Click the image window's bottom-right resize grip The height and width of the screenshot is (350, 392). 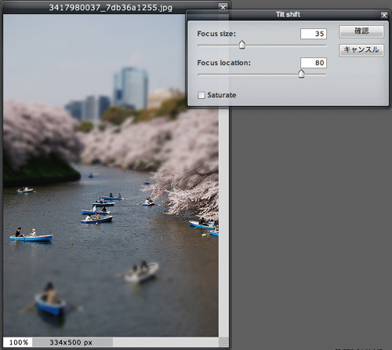click(223, 342)
